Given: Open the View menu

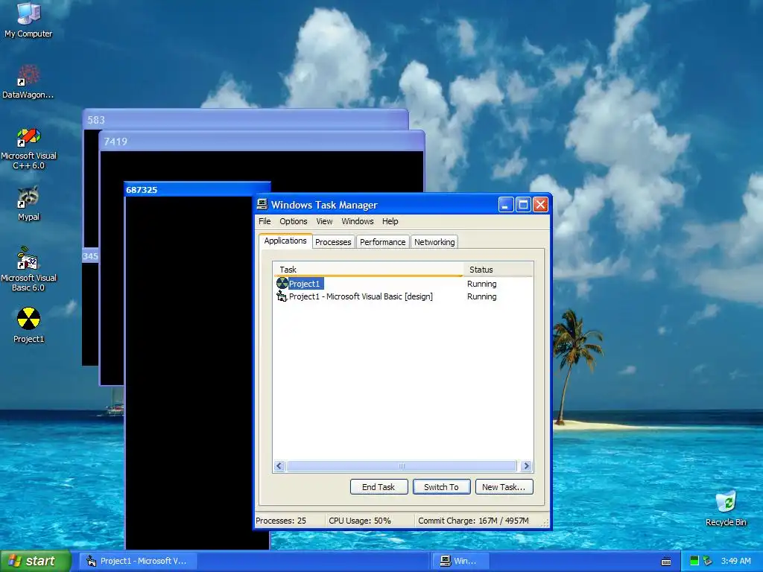Looking at the screenshot, I should (x=324, y=221).
